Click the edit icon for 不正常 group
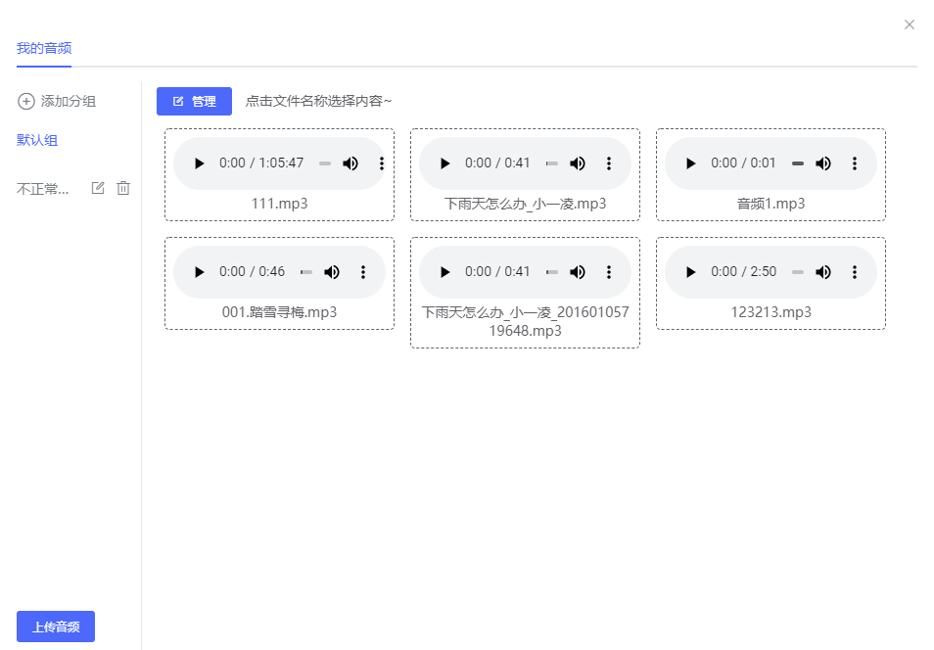This screenshot has width=934, height=650. 98,188
